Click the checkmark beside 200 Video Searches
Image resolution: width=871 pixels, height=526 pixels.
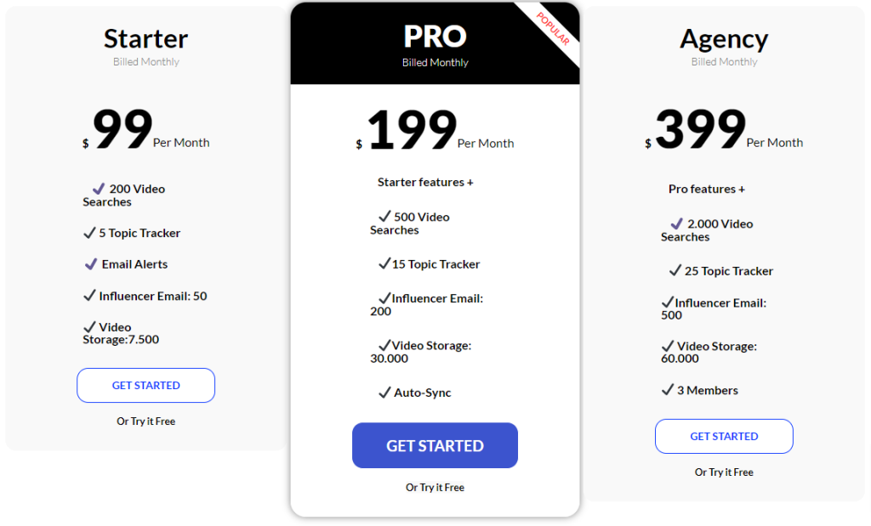99,189
